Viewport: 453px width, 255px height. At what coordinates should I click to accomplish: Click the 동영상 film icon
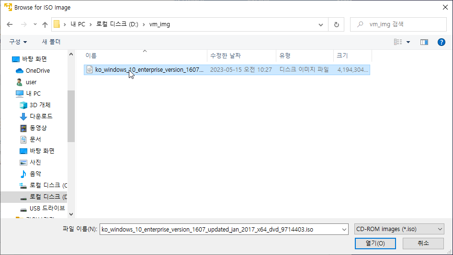[x=23, y=128]
